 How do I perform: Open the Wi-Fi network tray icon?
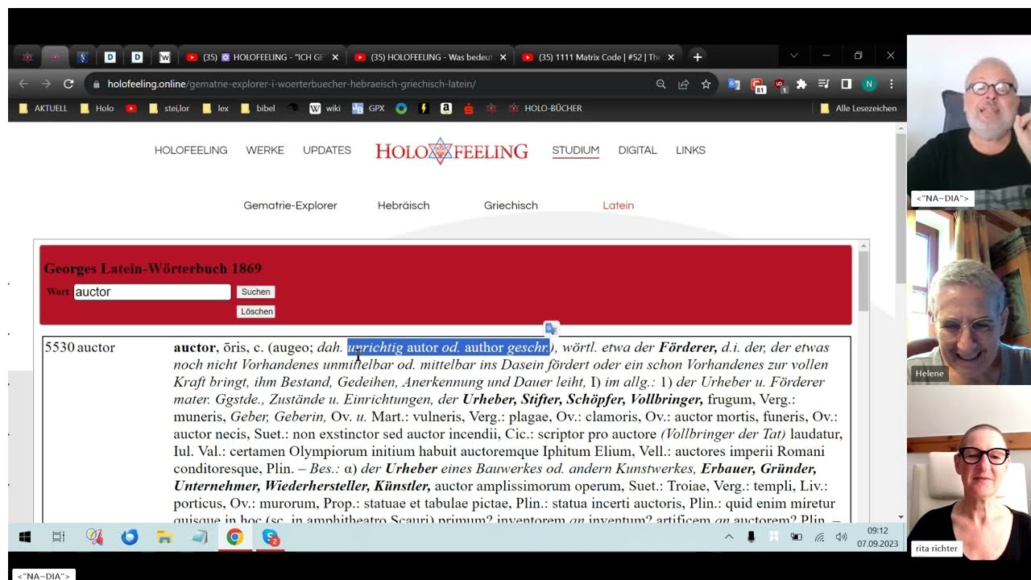tap(819, 537)
